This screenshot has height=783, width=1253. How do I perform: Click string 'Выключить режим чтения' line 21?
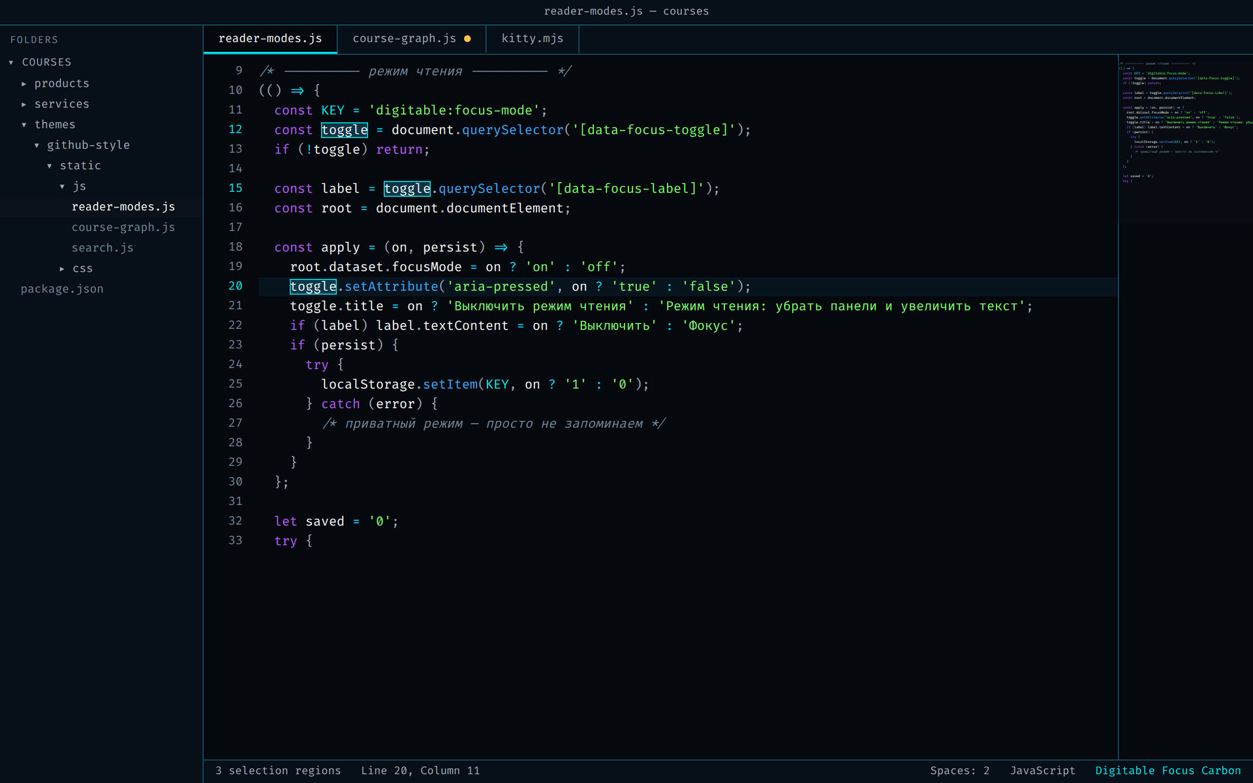[x=540, y=306]
